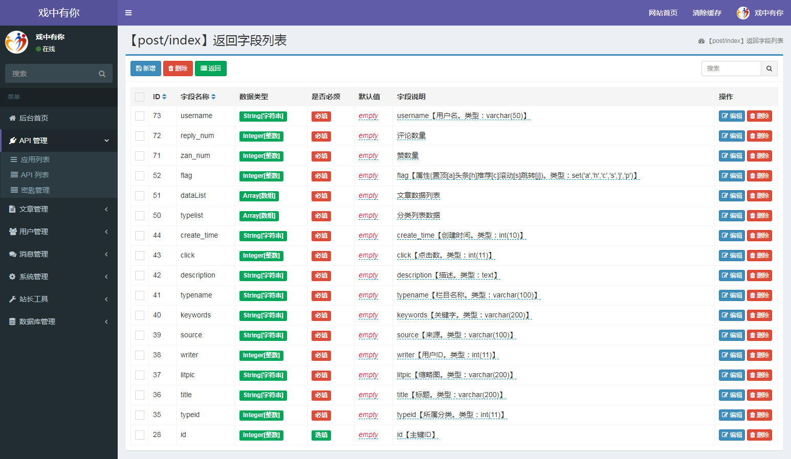Edit the flag field row
791x459 pixels.
[x=732, y=176]
